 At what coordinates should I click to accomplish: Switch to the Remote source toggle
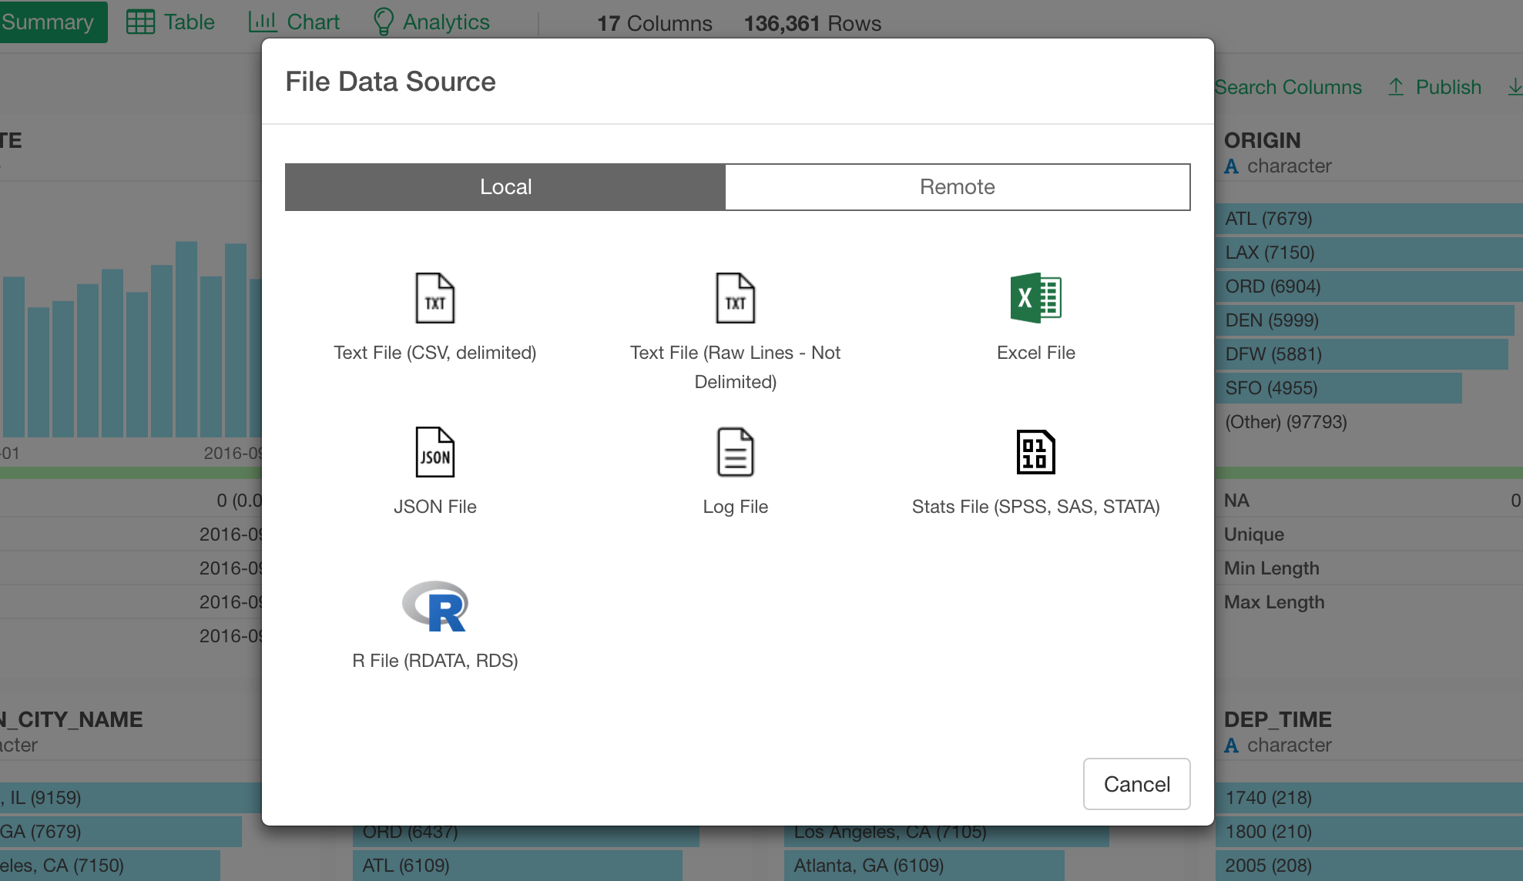coord(957,187)
